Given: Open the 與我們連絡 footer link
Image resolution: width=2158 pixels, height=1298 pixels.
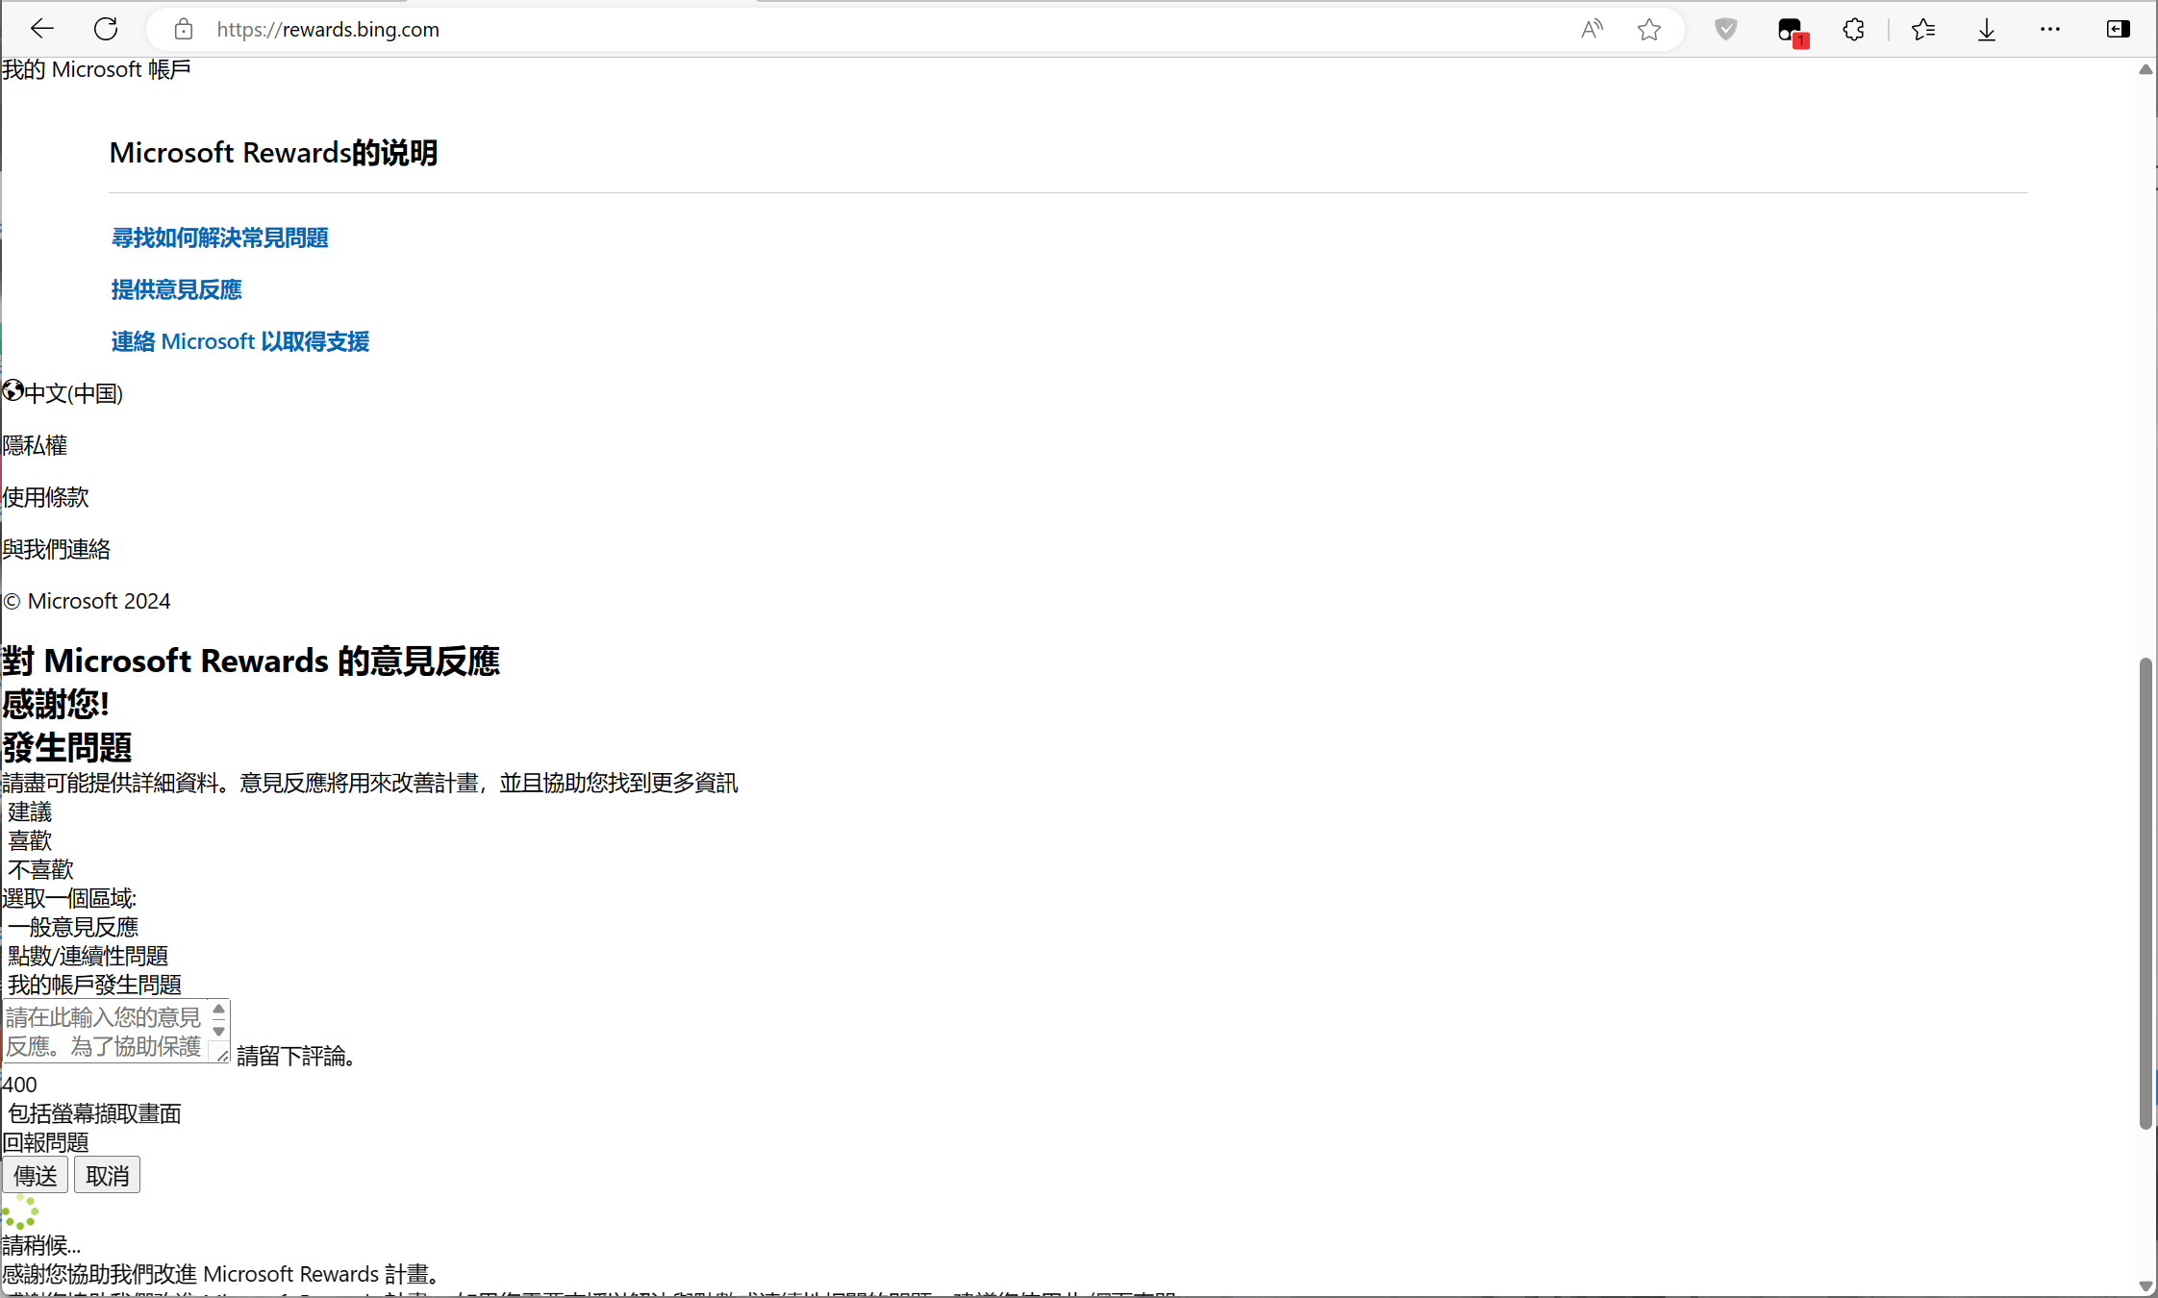Looking at the screenshot, I should (56, 549).
